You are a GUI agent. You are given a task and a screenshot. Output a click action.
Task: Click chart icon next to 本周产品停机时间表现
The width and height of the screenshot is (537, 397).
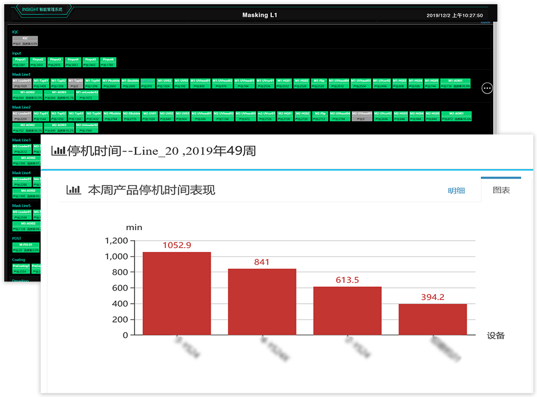73,190
